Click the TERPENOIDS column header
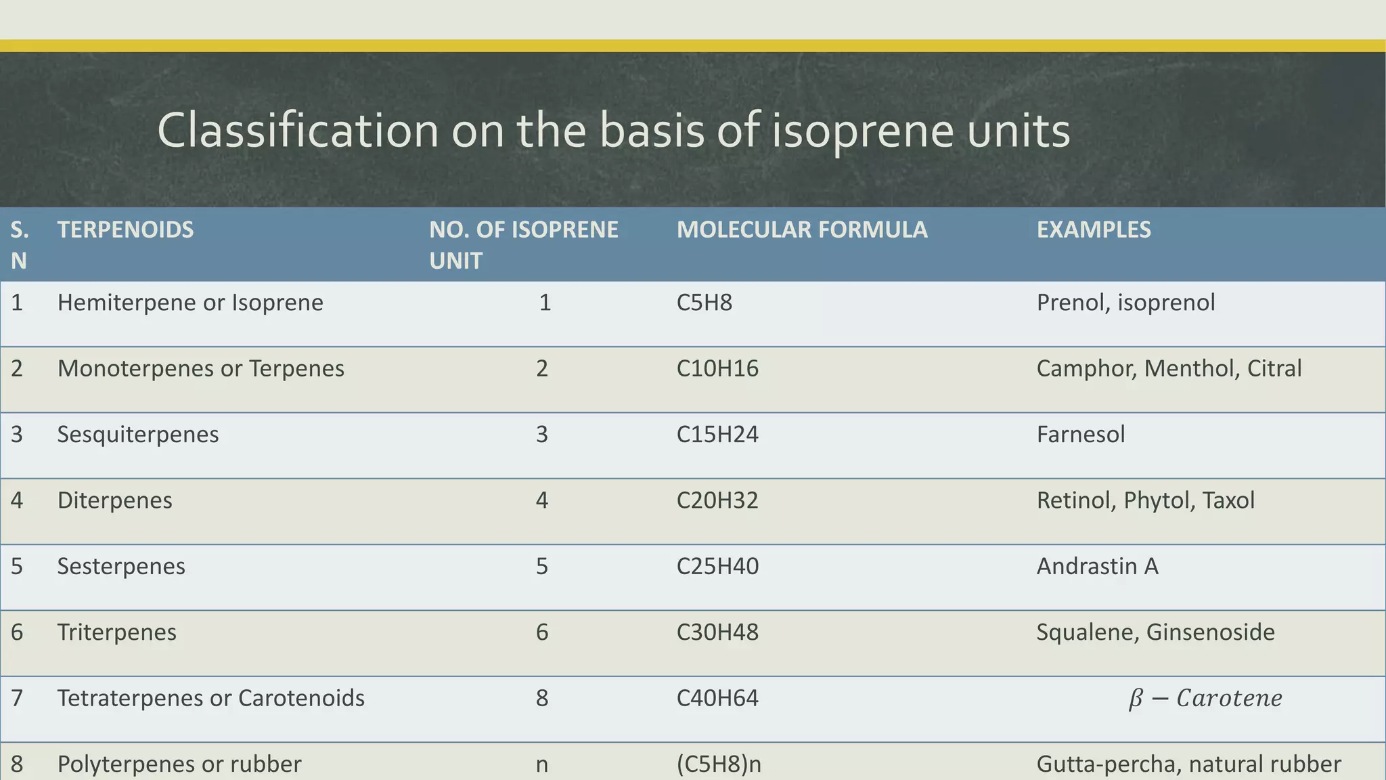 point(125,230)
